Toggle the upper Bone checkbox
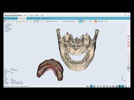Screen dimensions: 134x100 pos(5,27)
